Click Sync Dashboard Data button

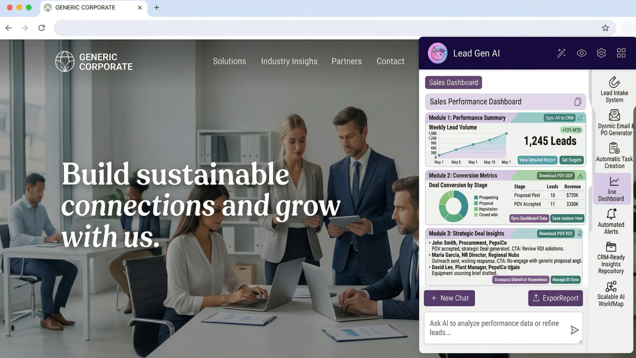pos(529,218)
